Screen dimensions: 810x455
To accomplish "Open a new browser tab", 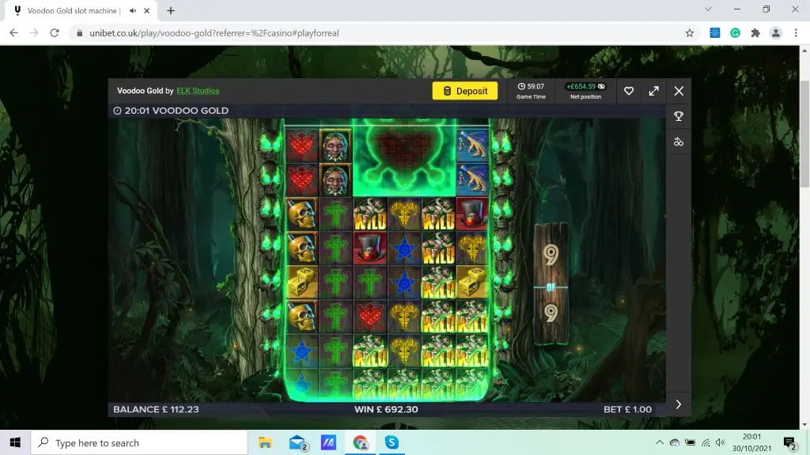I will click(171, 11).
